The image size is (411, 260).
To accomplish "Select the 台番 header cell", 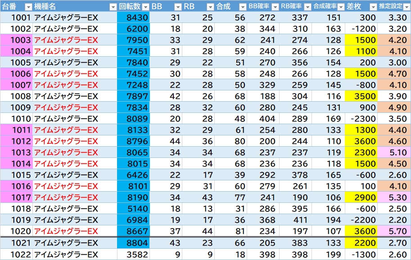I will [x=16, y=6].
